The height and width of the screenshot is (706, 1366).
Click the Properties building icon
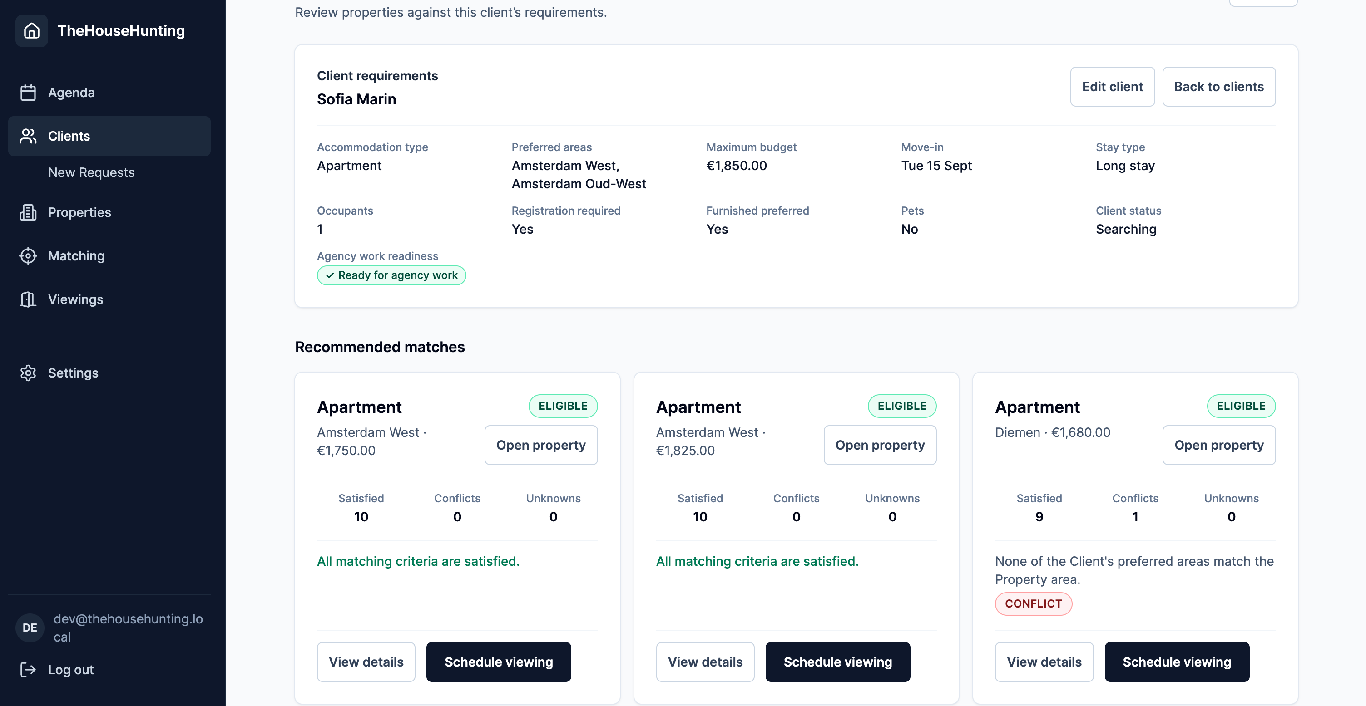pos(28,212)
